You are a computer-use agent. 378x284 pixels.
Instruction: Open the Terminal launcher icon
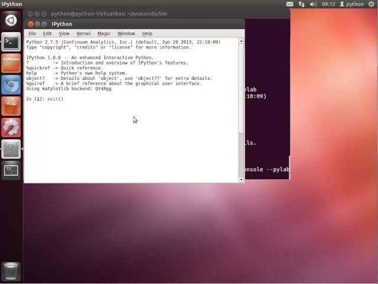(x=11, y=42)
